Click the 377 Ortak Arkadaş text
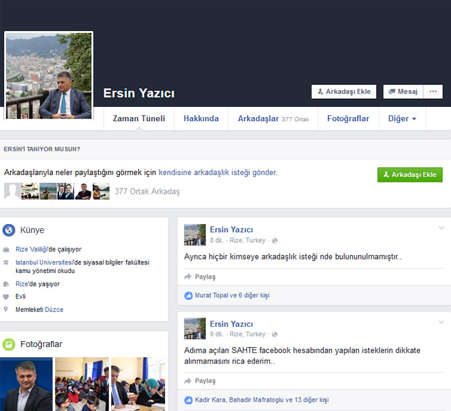The height and width of the screenshot is (411, 451). pos(147,192)
